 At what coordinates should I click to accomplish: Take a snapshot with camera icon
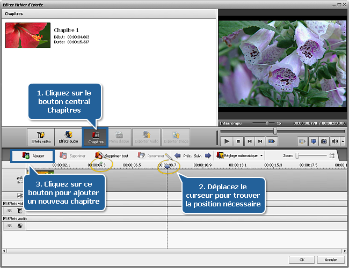tap(324, 142)
